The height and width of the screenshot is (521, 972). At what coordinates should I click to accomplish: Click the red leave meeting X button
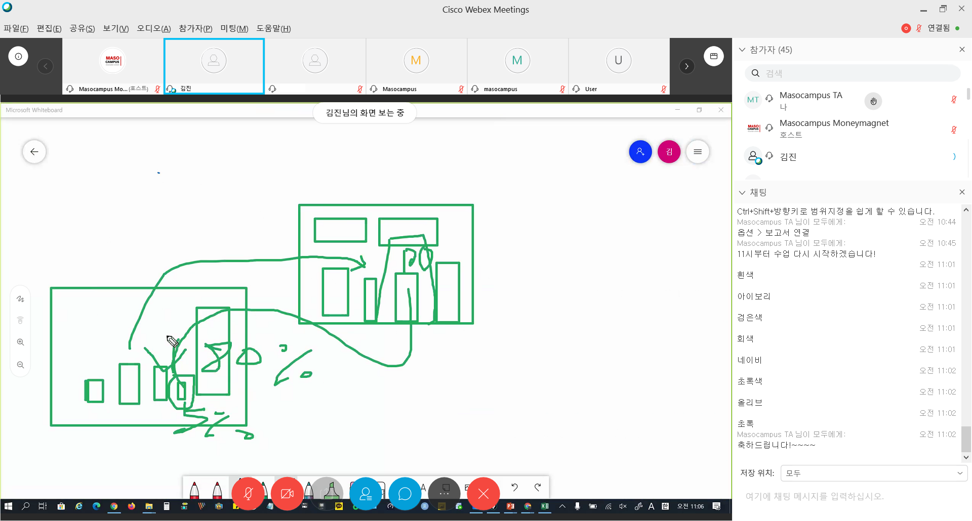pyautogui.click(x=483, y=494)
